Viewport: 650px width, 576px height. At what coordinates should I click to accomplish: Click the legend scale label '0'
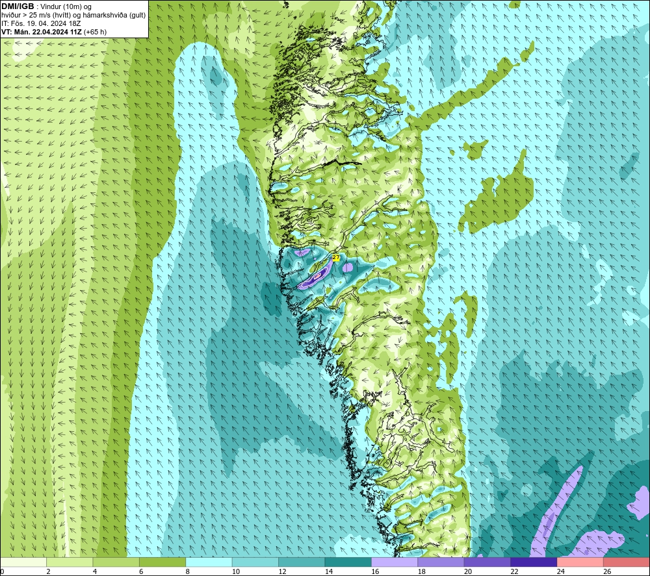[x=2, y=571]
